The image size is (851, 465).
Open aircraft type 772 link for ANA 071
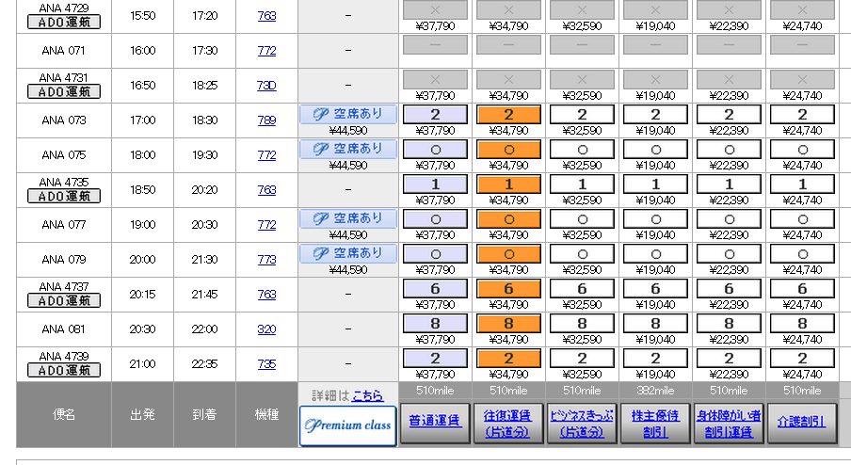tap(266, 51)
